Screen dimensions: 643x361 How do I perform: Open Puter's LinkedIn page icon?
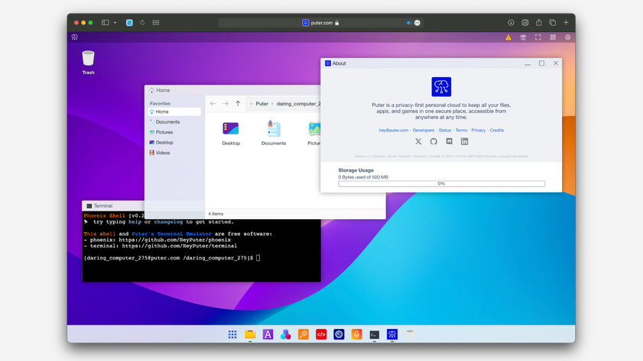[464, 142]
